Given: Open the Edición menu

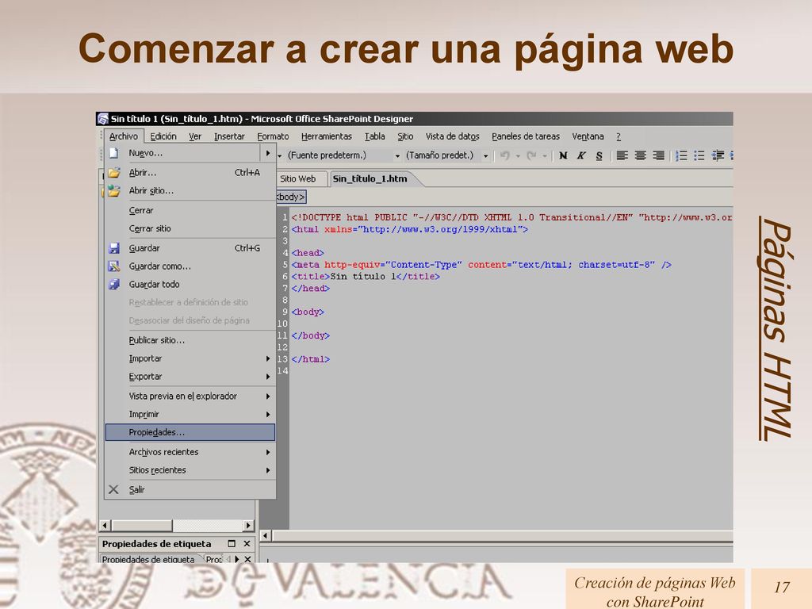Looking at the screenshot, I should 163,136.
